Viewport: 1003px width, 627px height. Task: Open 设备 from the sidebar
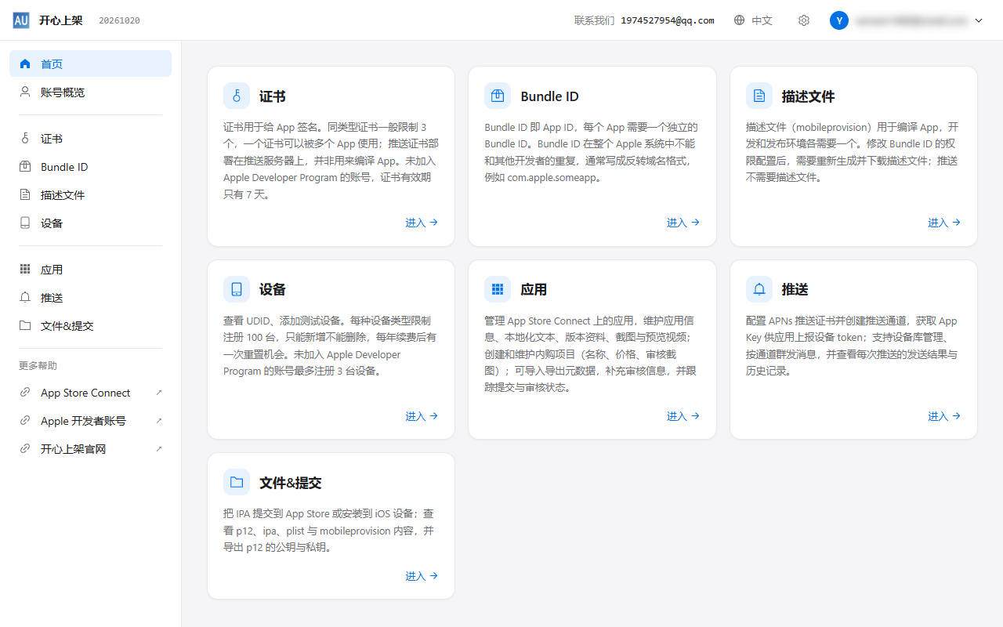point(90,223)
